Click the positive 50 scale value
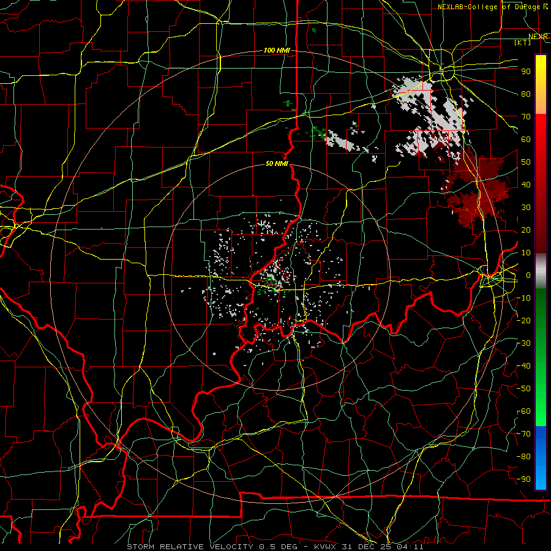This screenshot has height=551, width=551. 526,162
